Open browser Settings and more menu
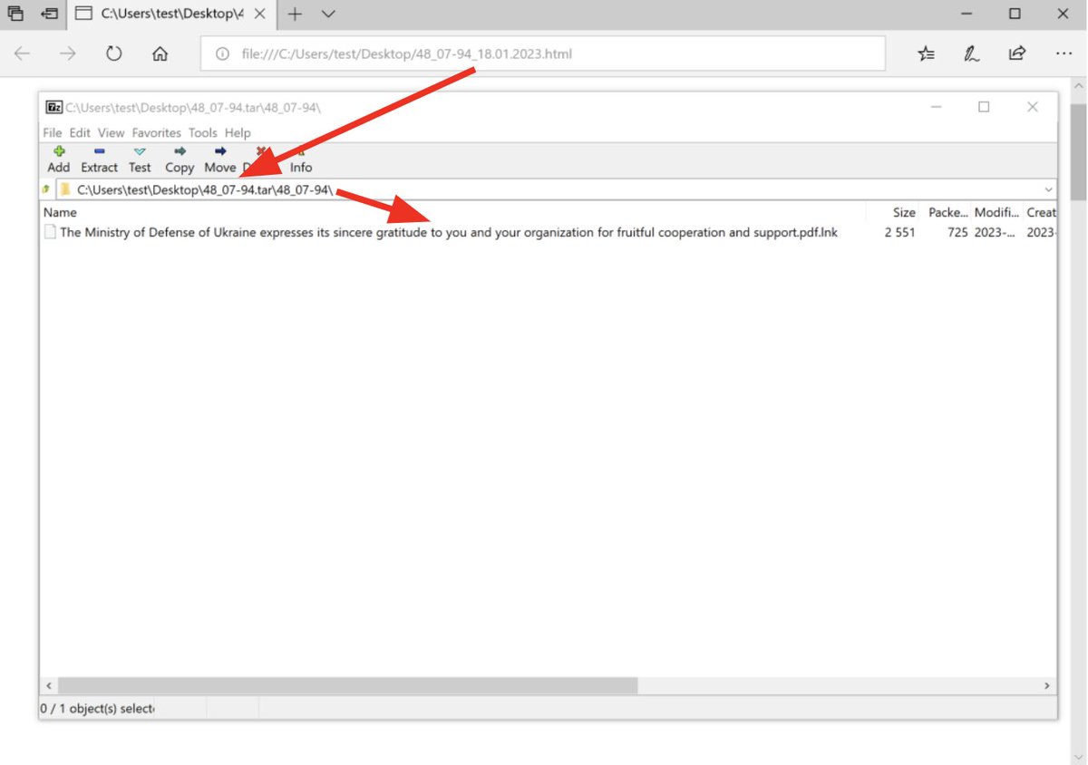Image resolution: width=1088 pixels, height=765 pixels. tap(1064, 53)
